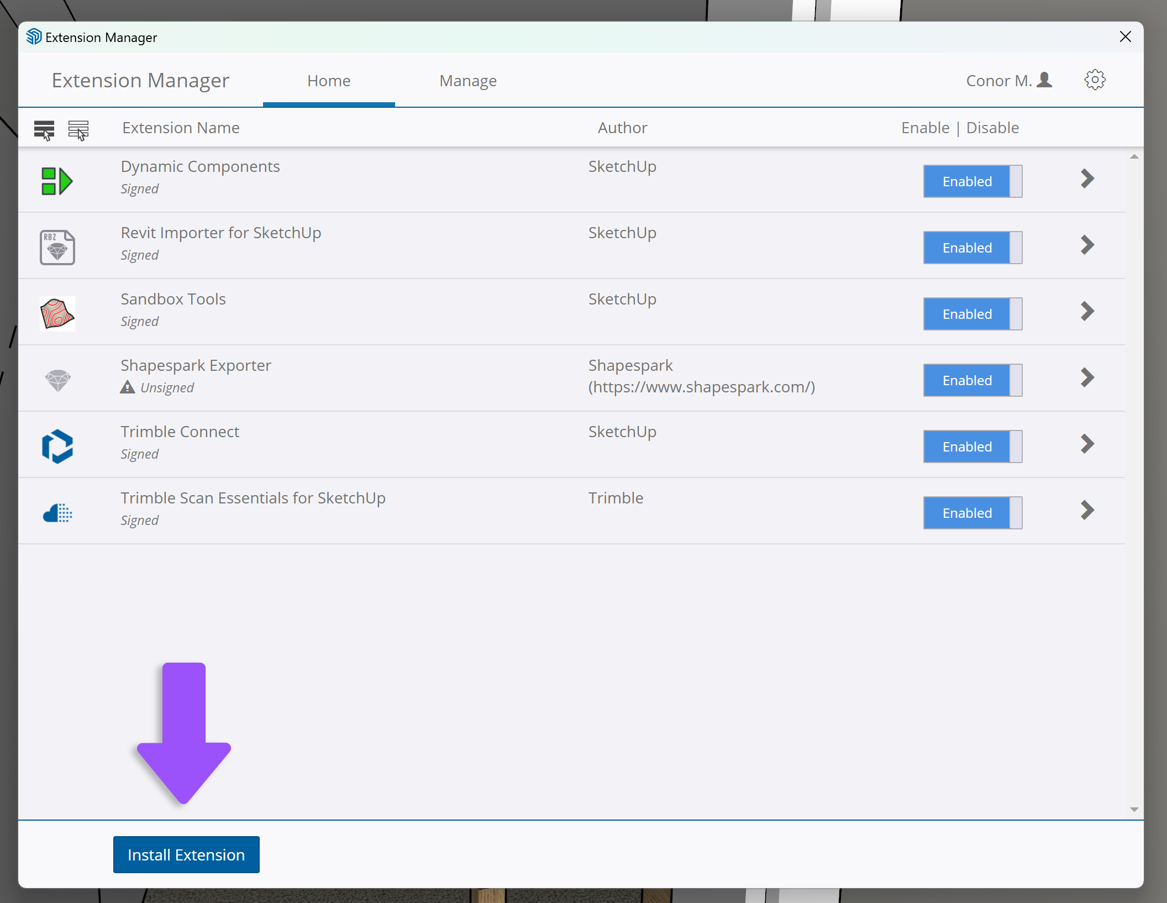Image resolution: width=1167 pixels, height=903 pixels.
Task: Expand Trimble Scan Essentials details chevron
Action: 1087,510
